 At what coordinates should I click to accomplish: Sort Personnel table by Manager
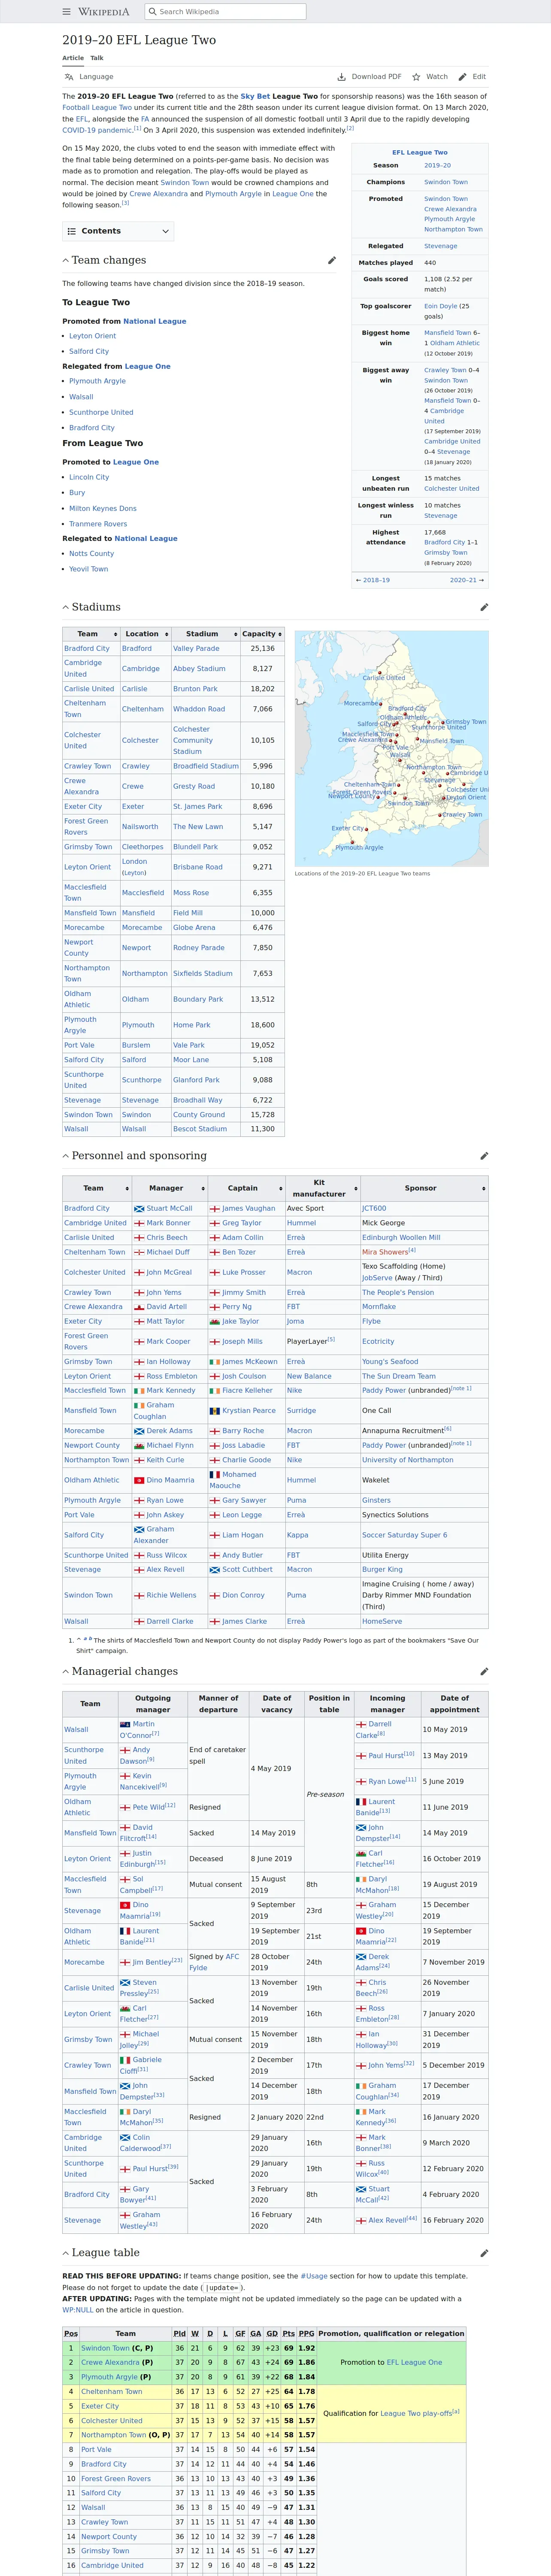pos(170,1188)
